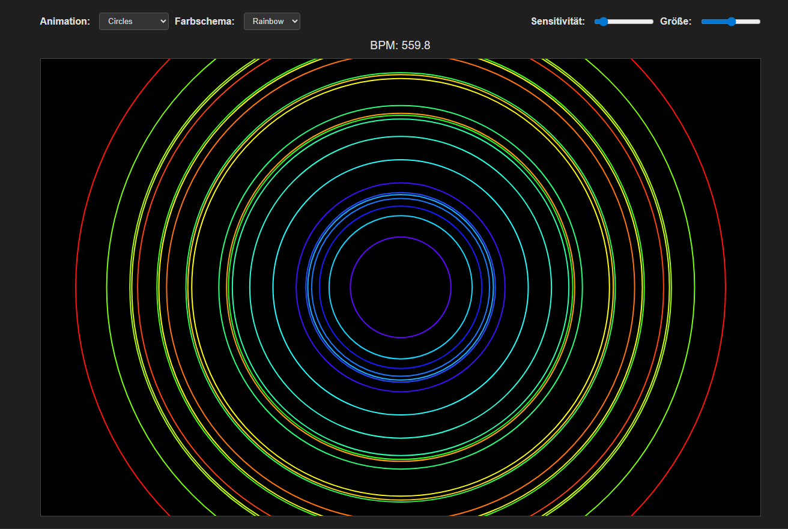Select the "Circles" option in the Animation box

[126, 20]
